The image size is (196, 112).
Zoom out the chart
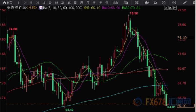[164, 2]
